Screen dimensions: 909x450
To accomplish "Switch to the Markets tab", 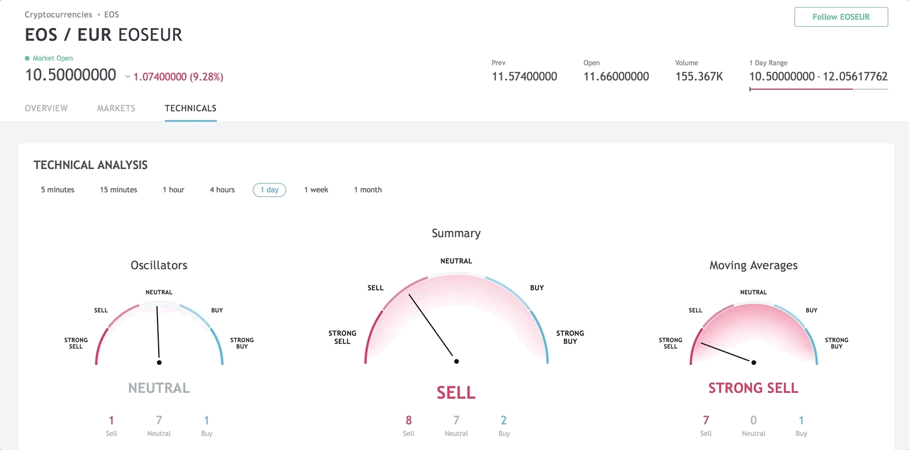I will (x=116, y=108).
